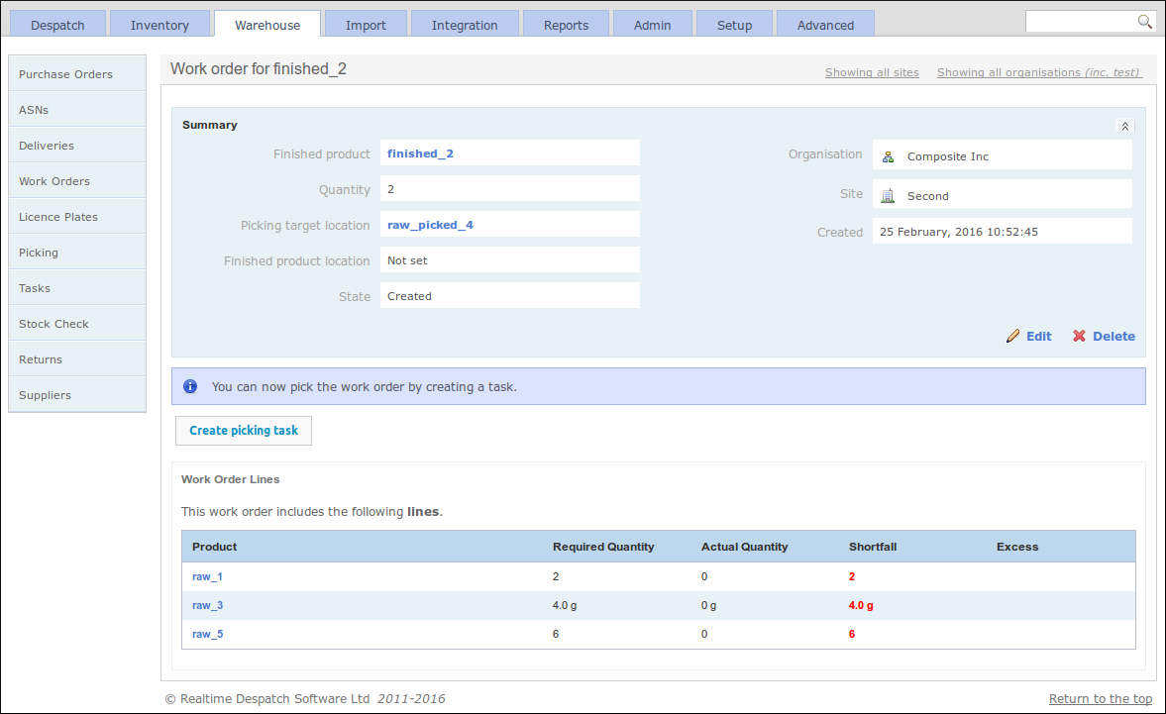The height and width of the screenshot is (714, 1166).
Task: Click the Excess column header
Action: coord(1017,547)
